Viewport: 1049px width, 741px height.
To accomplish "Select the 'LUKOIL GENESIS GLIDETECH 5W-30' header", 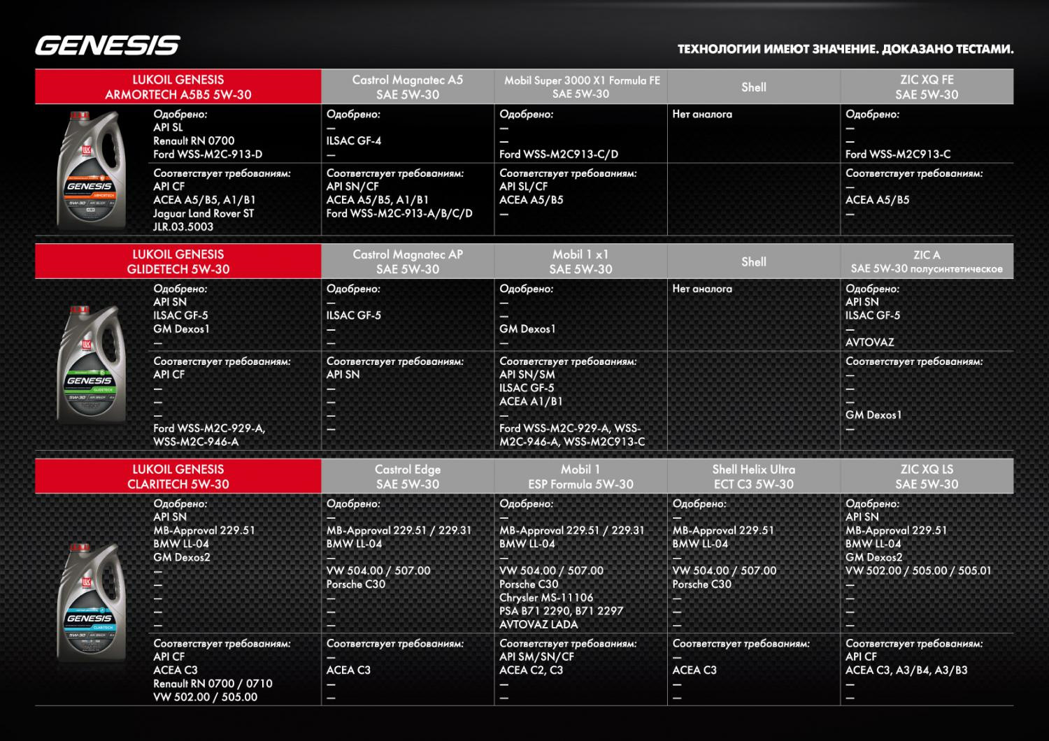I will pos(178,261).
